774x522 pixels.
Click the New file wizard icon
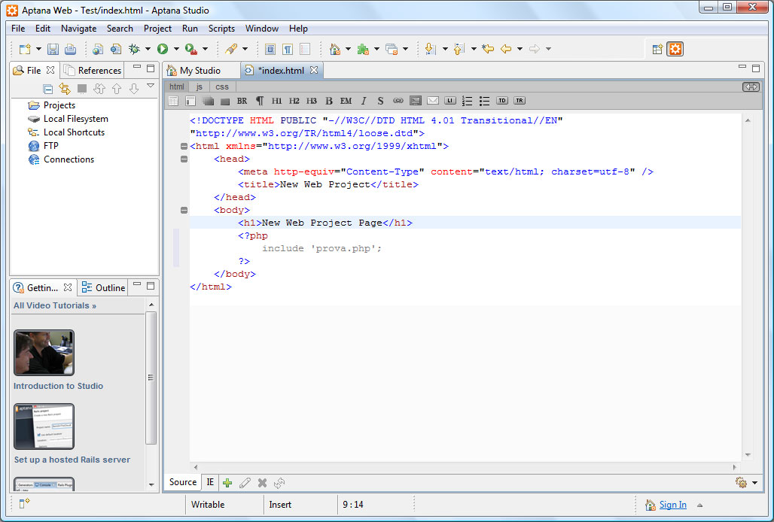(x=25, y=49)
